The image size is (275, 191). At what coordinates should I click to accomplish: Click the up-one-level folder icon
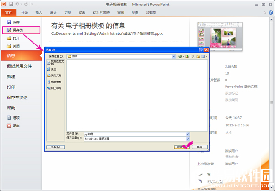tap(187, 56)
